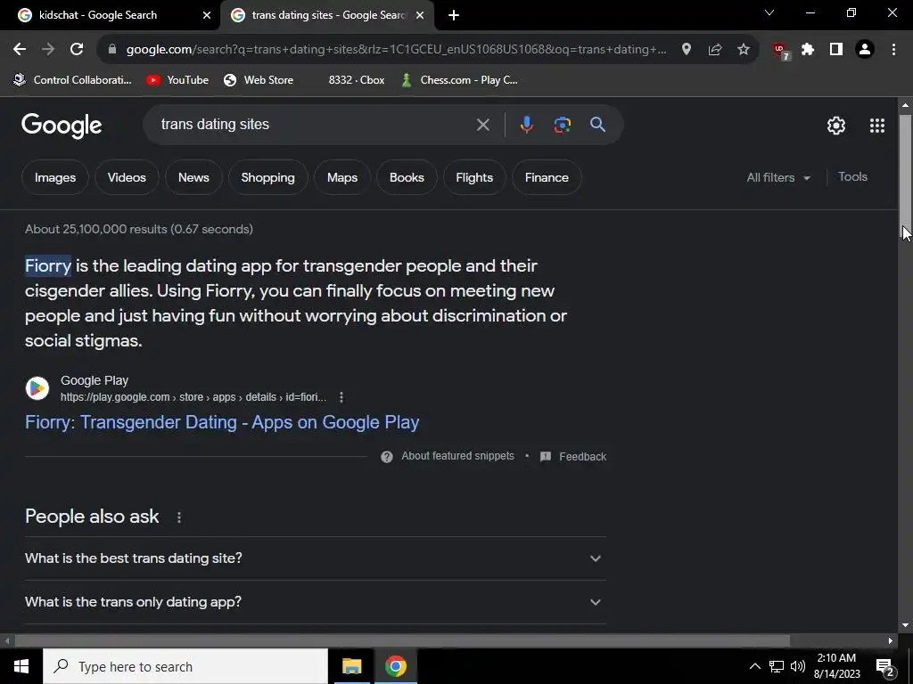The width and height of the screenshot is (913, 684).
Task: Open the YouTube bookmark
Action: [x=177, y=80]
